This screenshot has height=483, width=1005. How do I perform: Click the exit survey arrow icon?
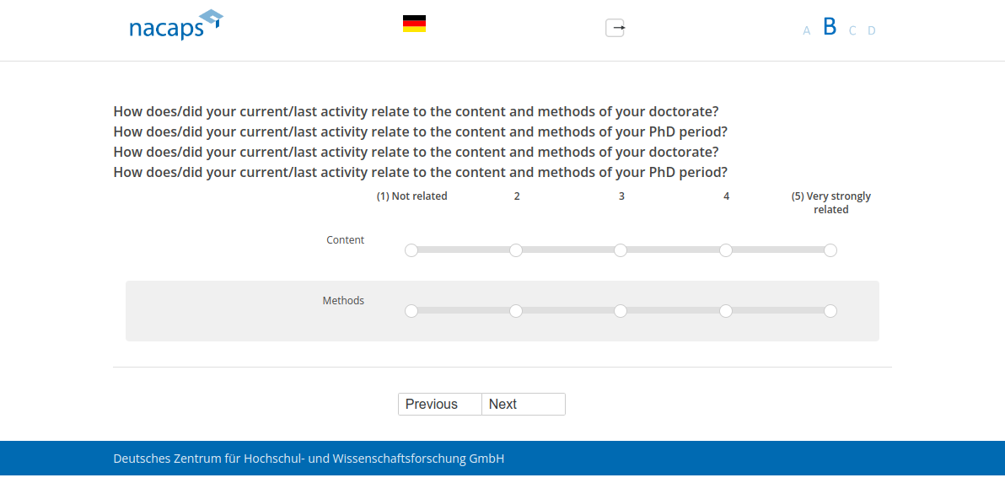tap(615, 28)
